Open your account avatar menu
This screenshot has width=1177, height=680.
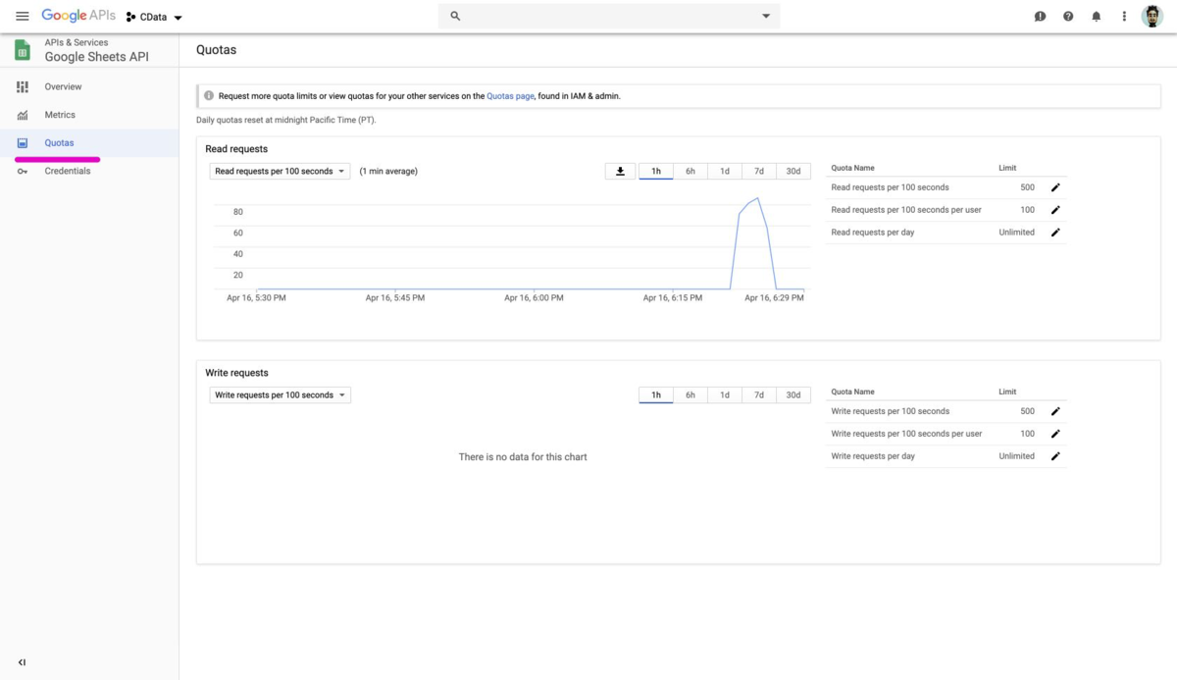[x=1151, y=16]
